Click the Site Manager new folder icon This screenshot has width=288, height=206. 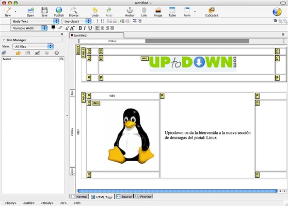pyautogui.click(x=28, y=53)
